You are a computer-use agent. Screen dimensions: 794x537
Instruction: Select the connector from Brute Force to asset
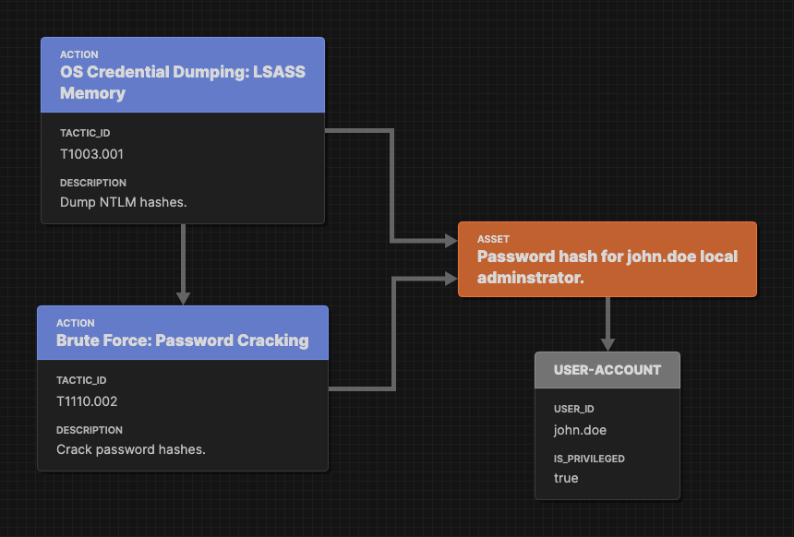point(394,332)
